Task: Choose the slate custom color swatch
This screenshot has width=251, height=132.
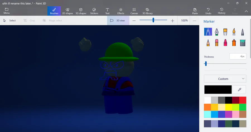Action: [207, 124]
